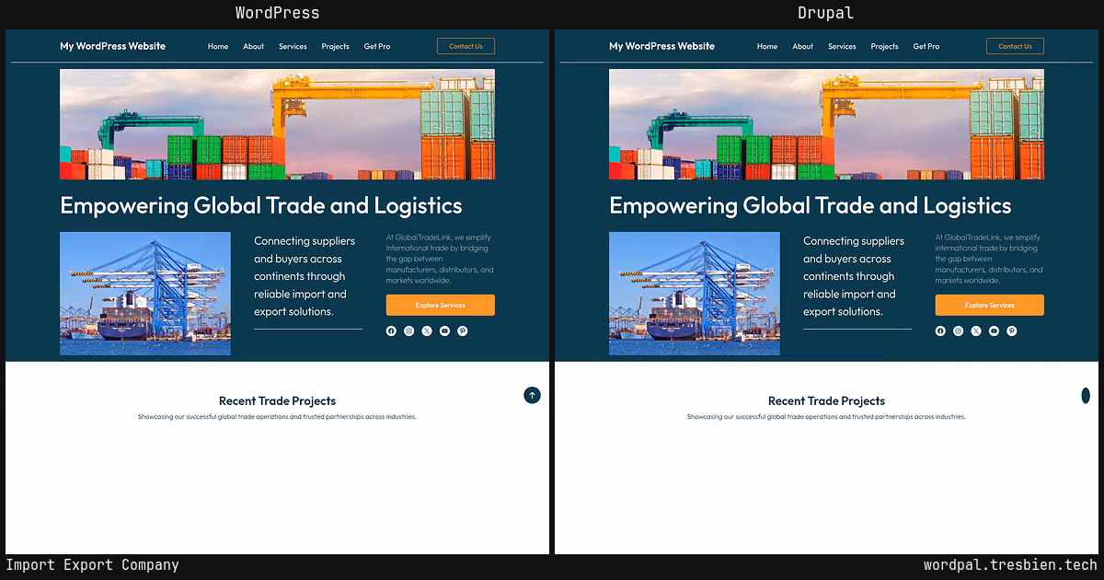Image resolution: width=1104 pixels, height=580 pixels.
Task: Open Instagram icon in WordPress panel
Action: click(409, 331)
